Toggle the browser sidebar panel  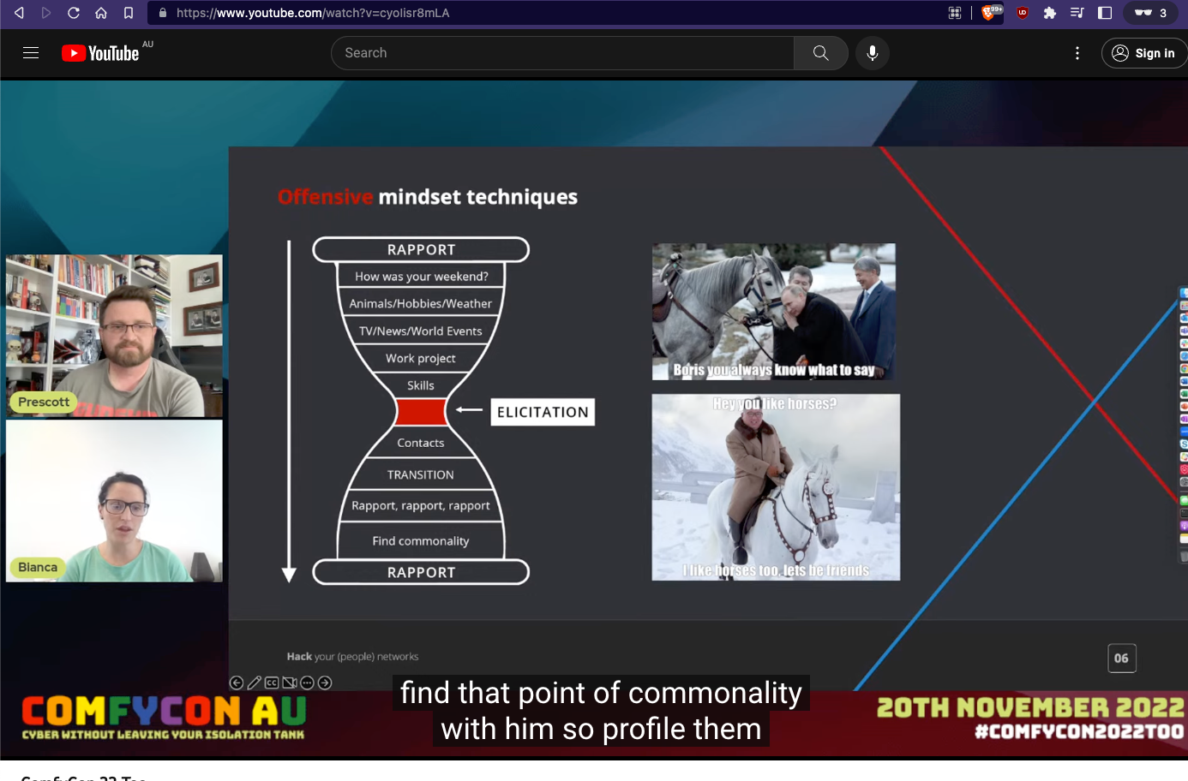(x=1105, y=13)
